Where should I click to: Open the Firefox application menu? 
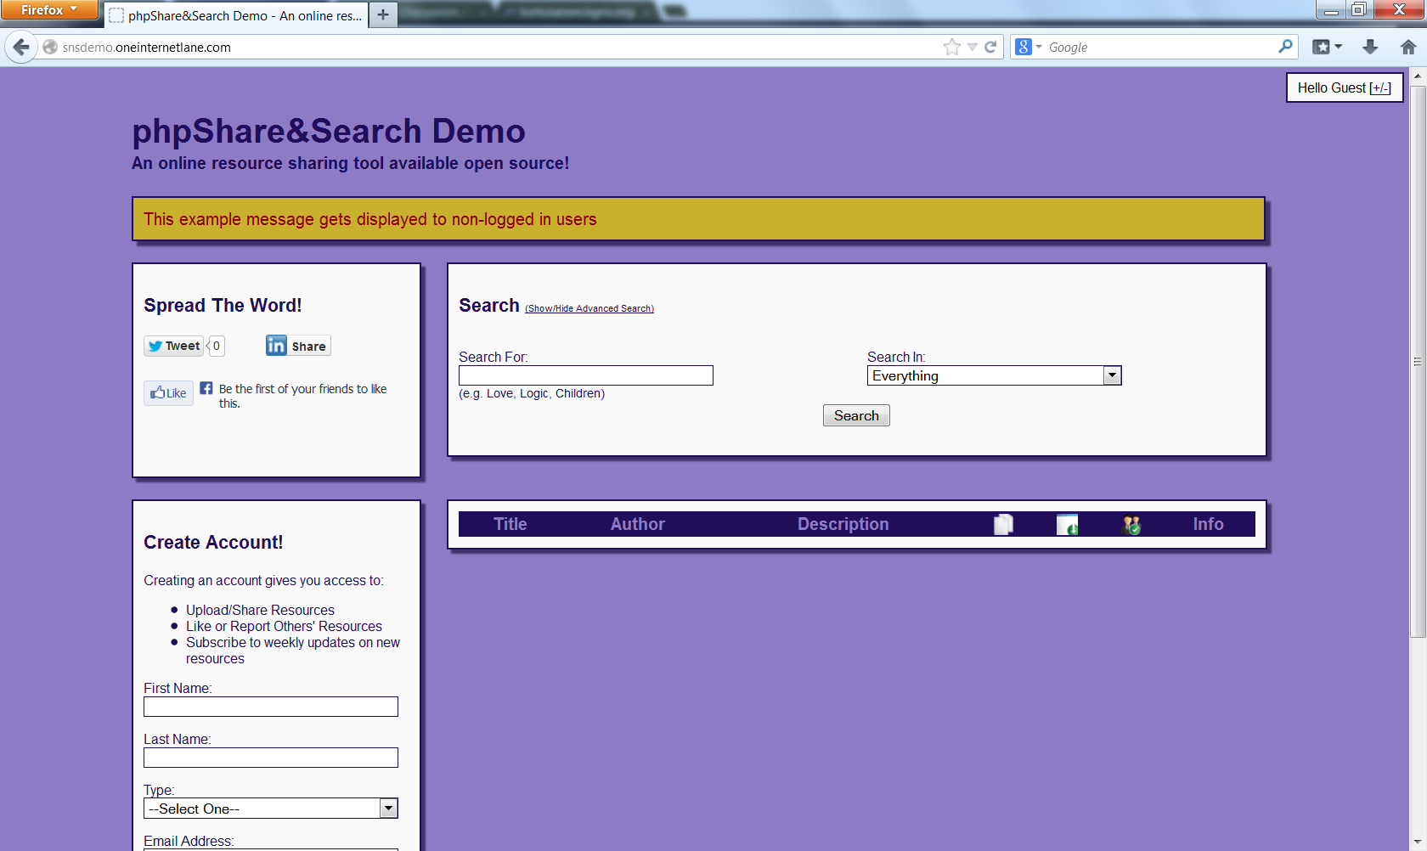(48, 10)
